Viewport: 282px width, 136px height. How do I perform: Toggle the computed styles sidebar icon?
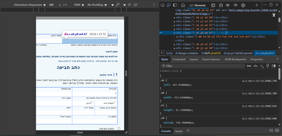click(274, 66)
